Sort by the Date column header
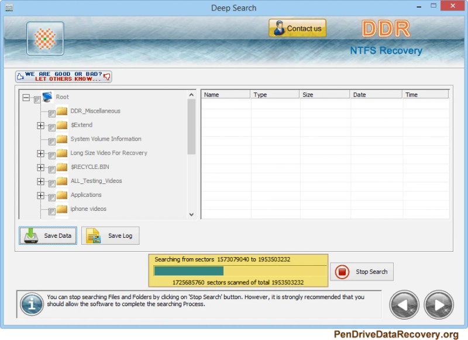The image size is (468, 340). tap(376, 95)
